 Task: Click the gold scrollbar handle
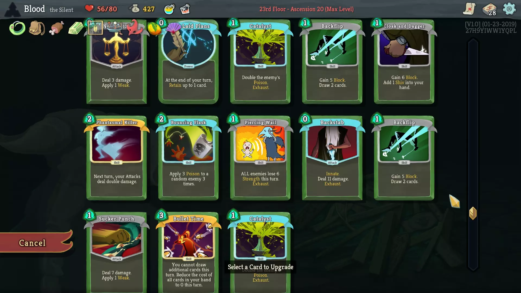coord(473,213)
